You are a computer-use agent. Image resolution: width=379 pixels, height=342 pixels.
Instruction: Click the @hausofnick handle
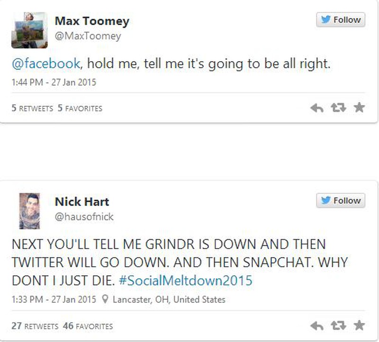(84, 216)
